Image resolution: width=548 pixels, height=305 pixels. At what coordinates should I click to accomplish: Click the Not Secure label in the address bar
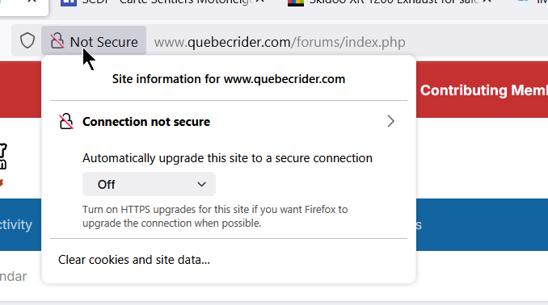pyautogui.click(x=103, y=42)
